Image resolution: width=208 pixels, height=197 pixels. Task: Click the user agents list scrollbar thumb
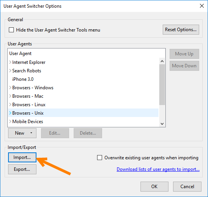(x=162, y=85)
